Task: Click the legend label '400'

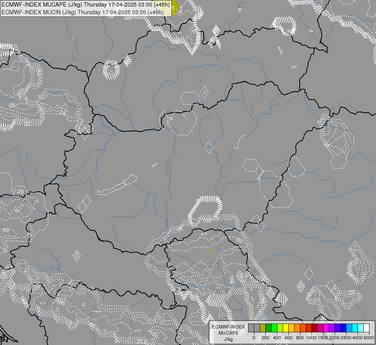Action: click(277, 338)
